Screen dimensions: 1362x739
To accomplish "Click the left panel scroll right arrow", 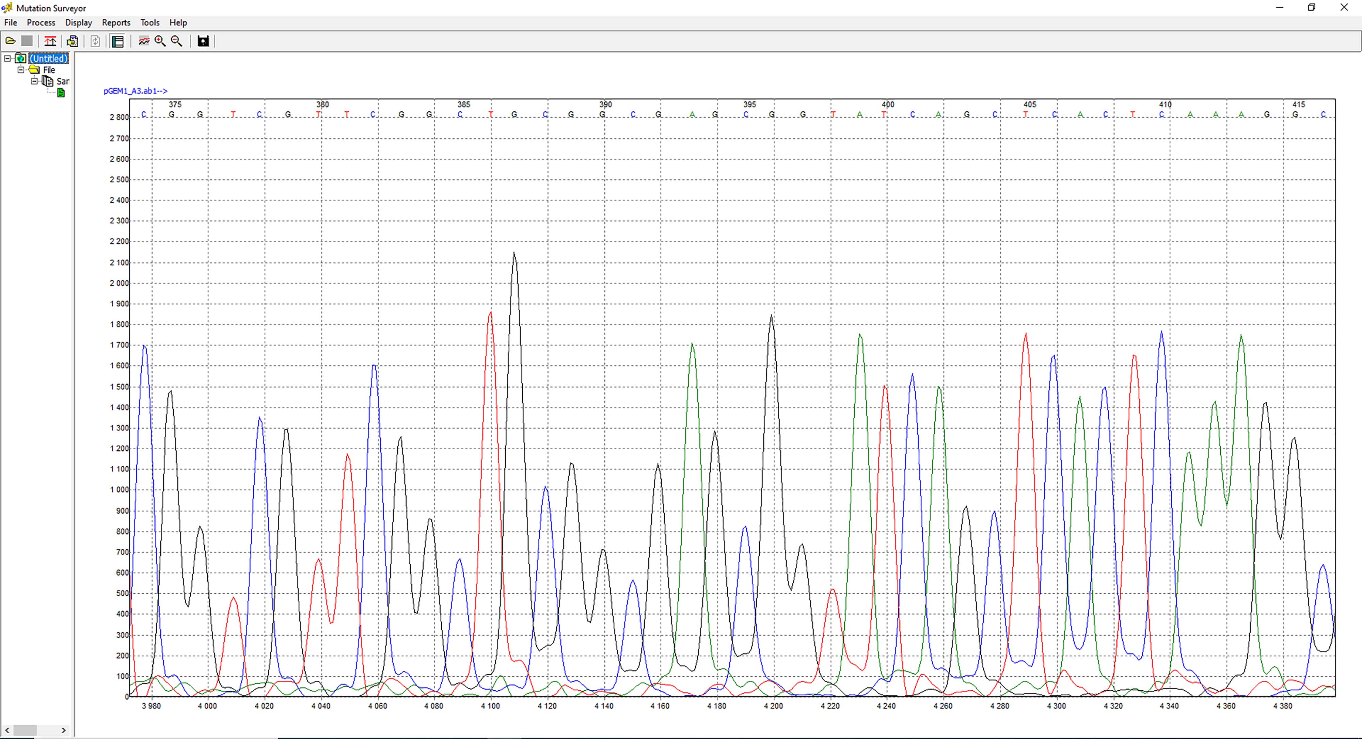I will point(64,730).
